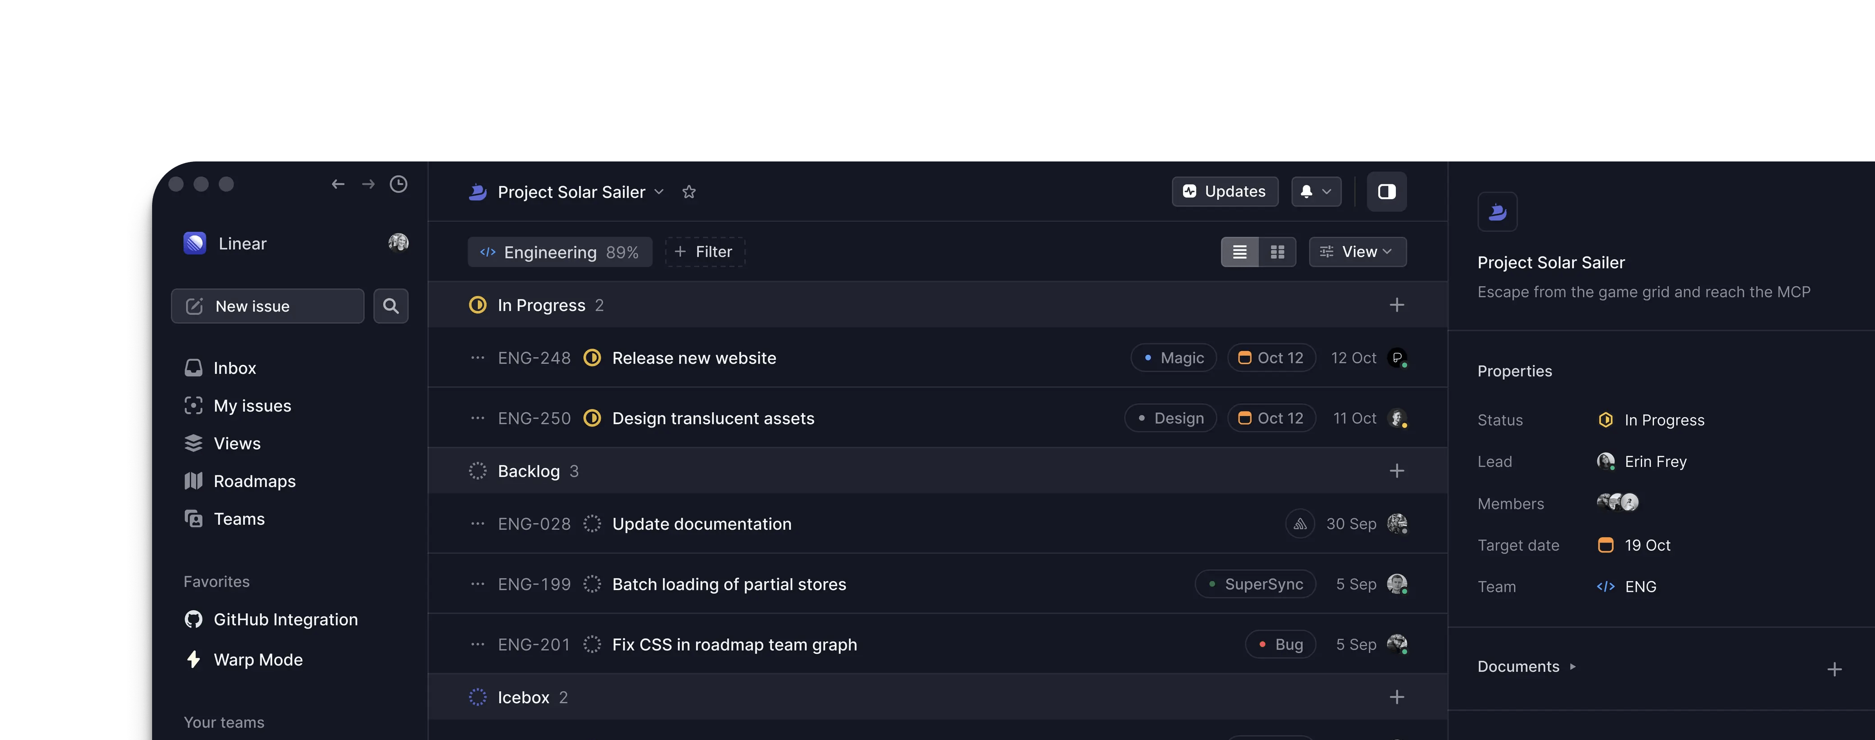
Task: Switch to list view layout
Action: (1240, 252)
